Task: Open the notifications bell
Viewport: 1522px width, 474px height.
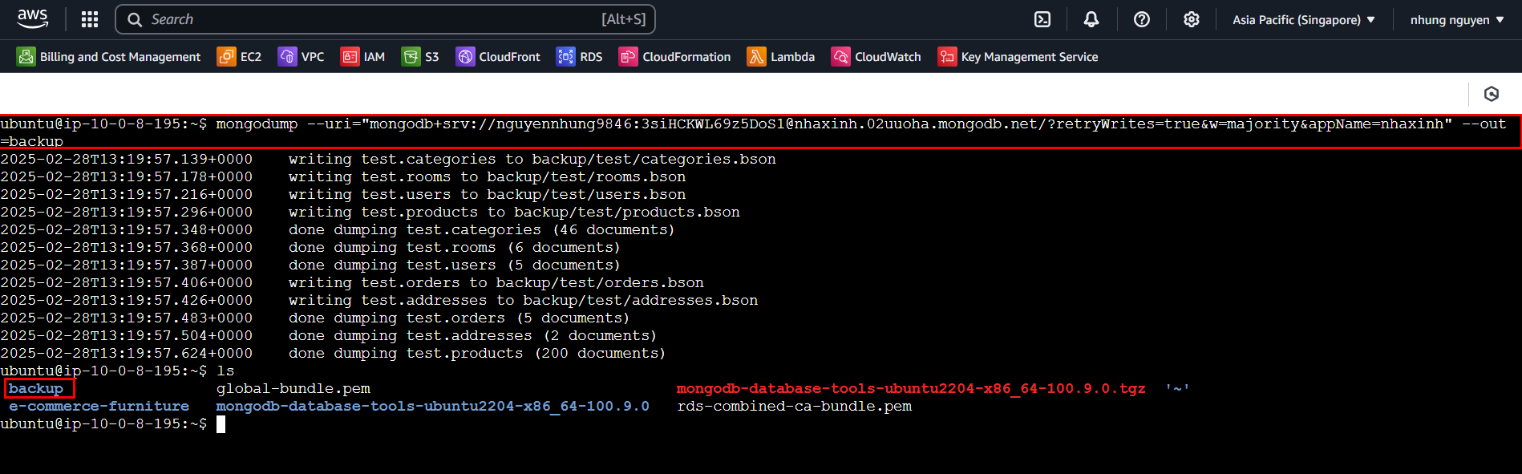Action: pos(1091,19)
